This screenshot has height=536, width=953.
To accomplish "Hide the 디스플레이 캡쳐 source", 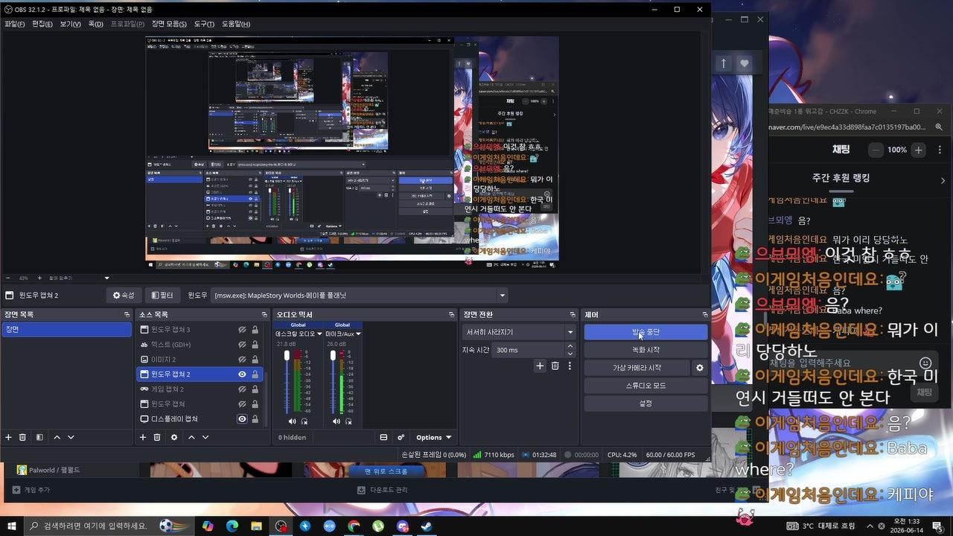I will (242, 419).
